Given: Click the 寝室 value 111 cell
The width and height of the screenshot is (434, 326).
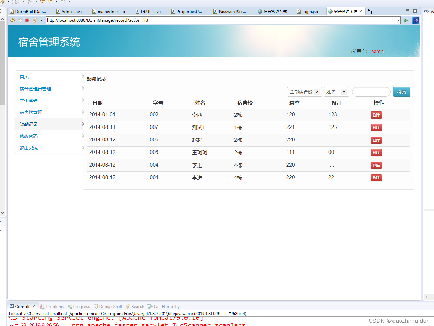Looking at the screenshot, I should pyautogui.click(x=290, y=152).
